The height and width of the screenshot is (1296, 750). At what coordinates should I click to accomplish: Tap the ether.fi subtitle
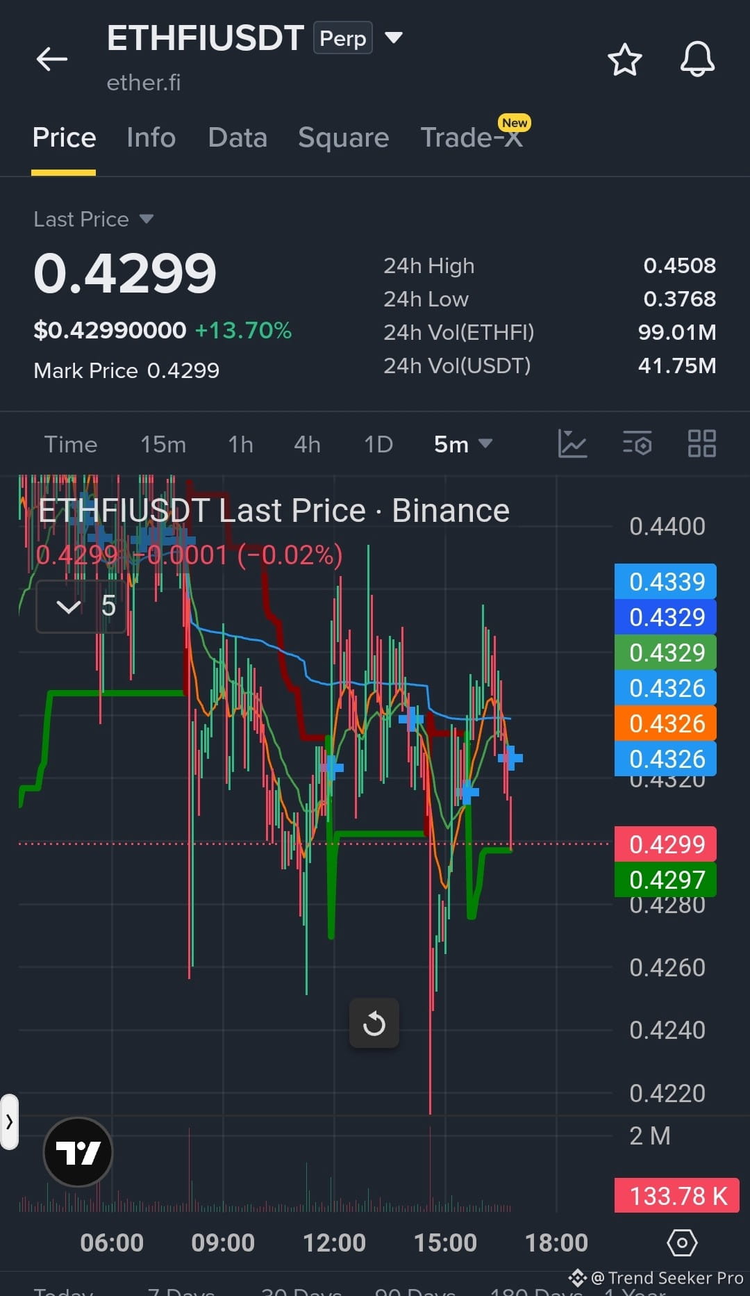(144, 83)
